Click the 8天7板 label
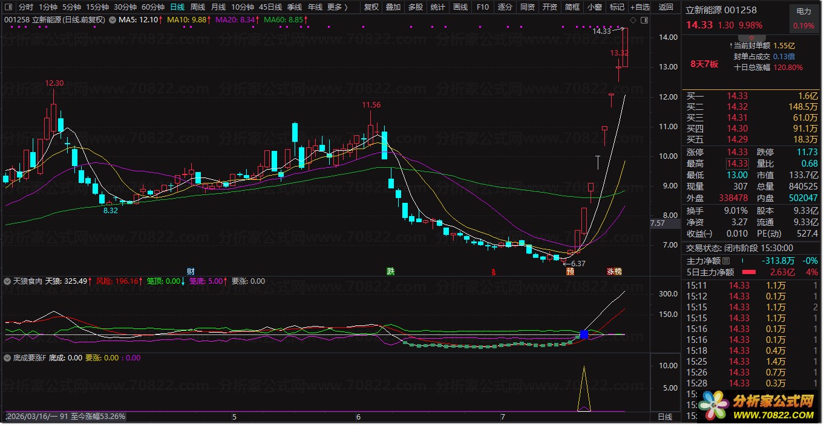Image resolution: width=824 pixels, height=425 pixels. [x=704, y=64]
